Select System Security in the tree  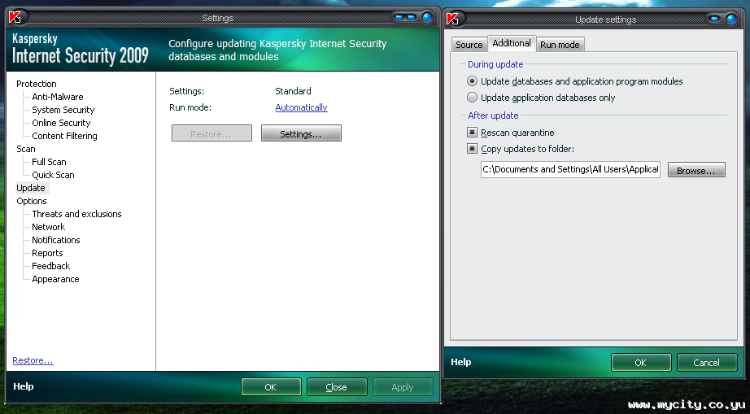(63, 110)
